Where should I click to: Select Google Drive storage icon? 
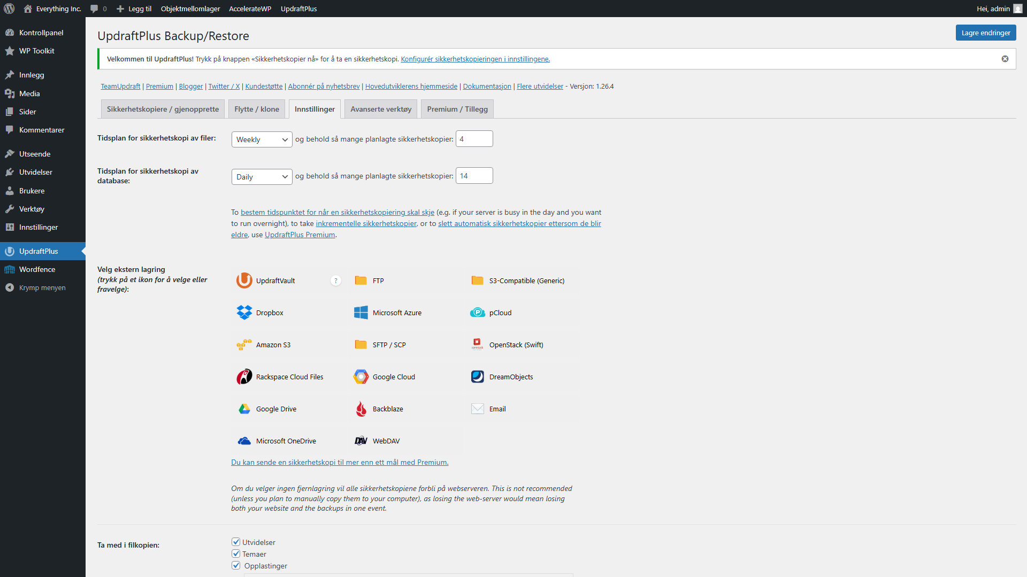point(244,409)
